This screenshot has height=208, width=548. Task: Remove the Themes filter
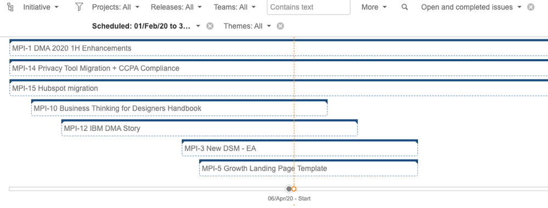[280, 26]
